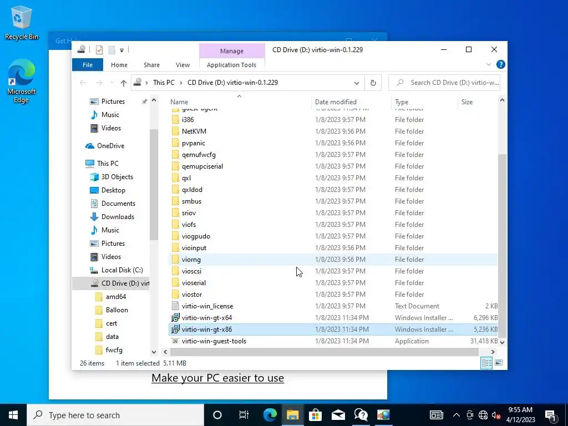Click the vioserial folder name
Screen dimensions: 568x426
[x=194, y=282]
